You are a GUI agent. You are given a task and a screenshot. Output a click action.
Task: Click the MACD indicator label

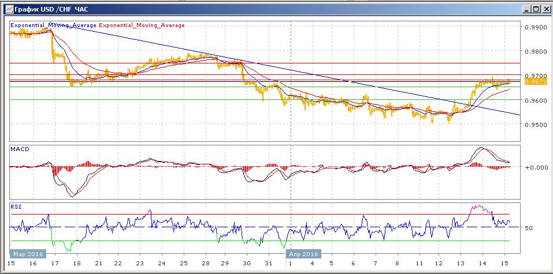[20, 149]
